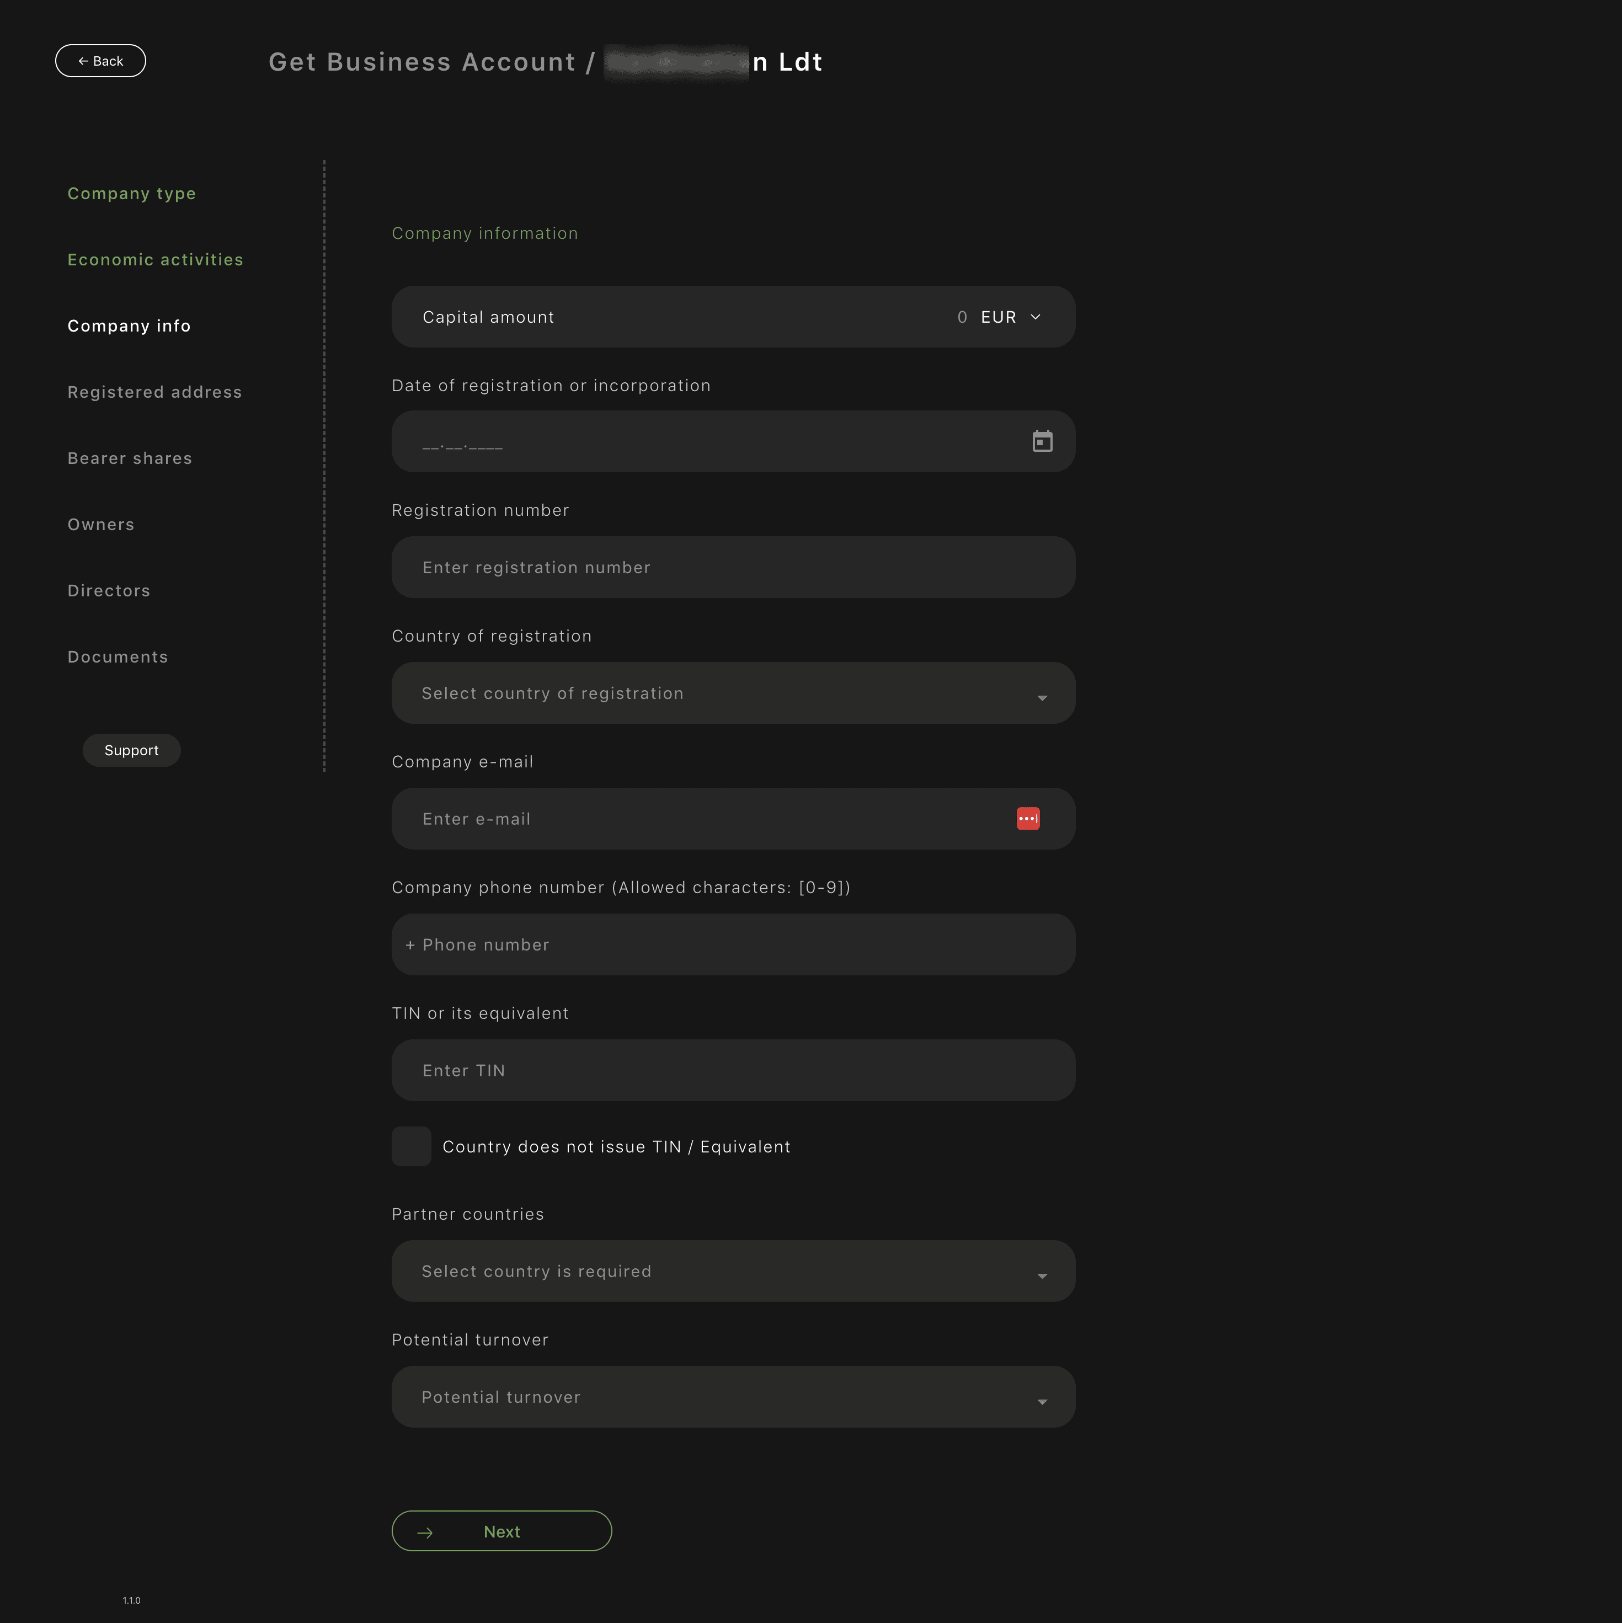This screenshot has width=1622, height=1623.
Task: Open Documents step in sidebar
Action: pos(118,657)
